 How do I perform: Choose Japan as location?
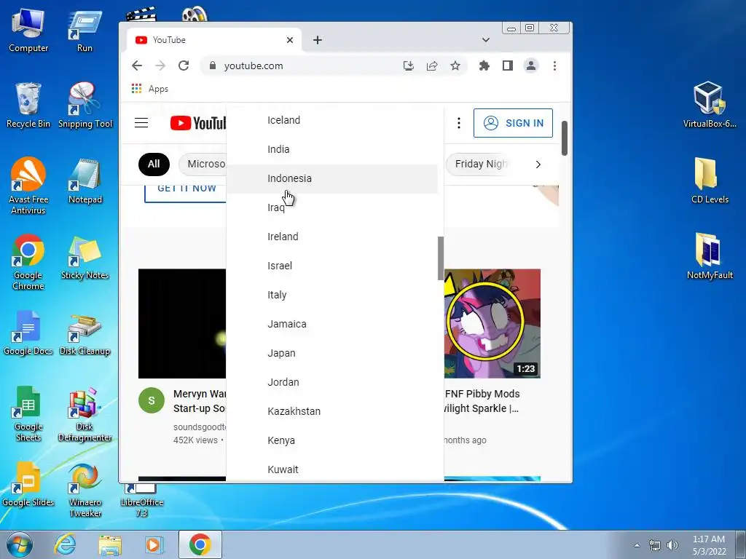point(332,353)
